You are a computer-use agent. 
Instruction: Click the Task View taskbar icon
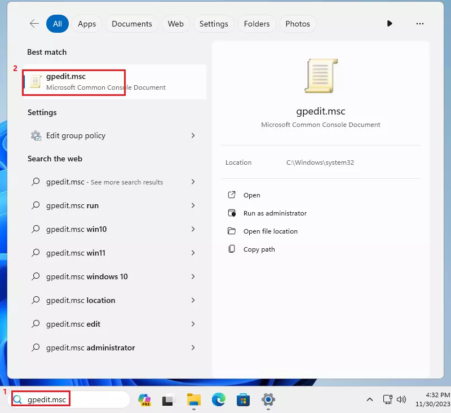tap(169, 399)
